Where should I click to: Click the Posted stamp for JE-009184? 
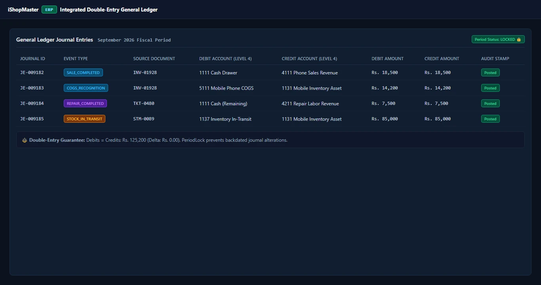coord(490,103)
